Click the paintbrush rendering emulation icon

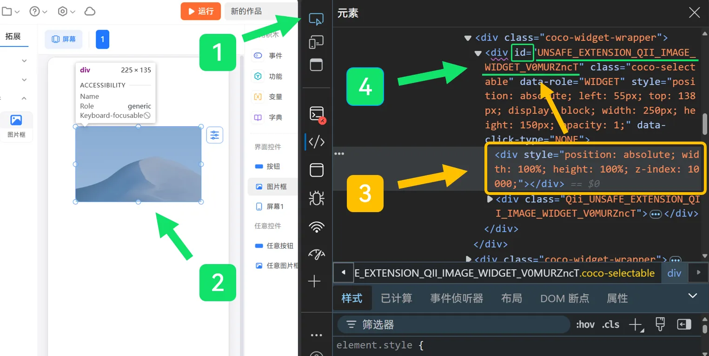click(660, 324)
